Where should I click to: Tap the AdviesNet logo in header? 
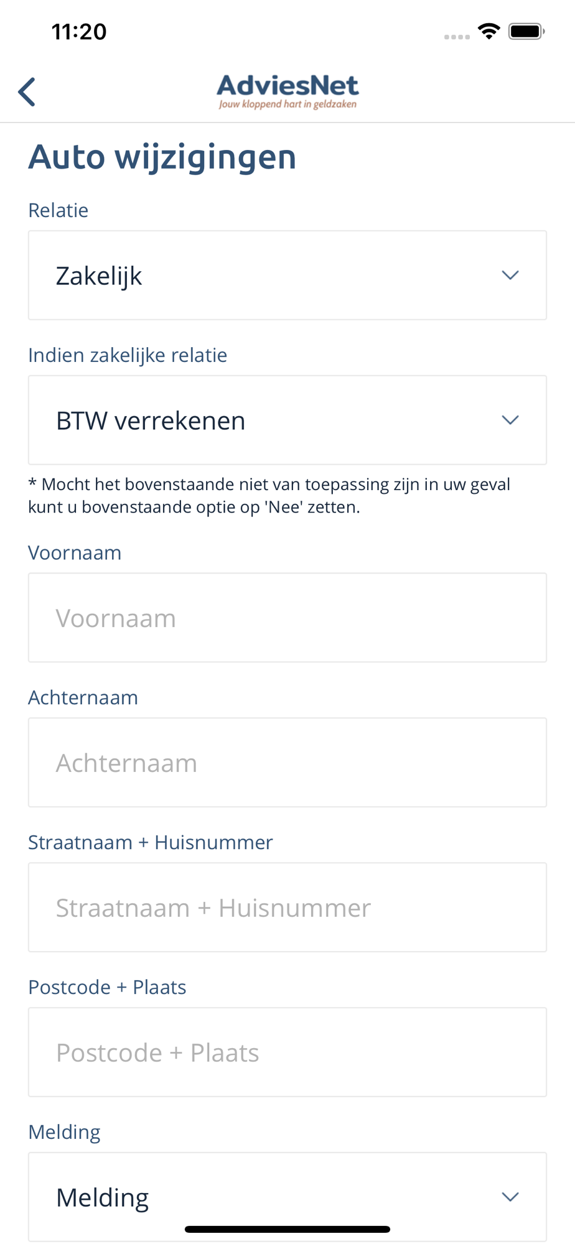click(x=287, y=92)
